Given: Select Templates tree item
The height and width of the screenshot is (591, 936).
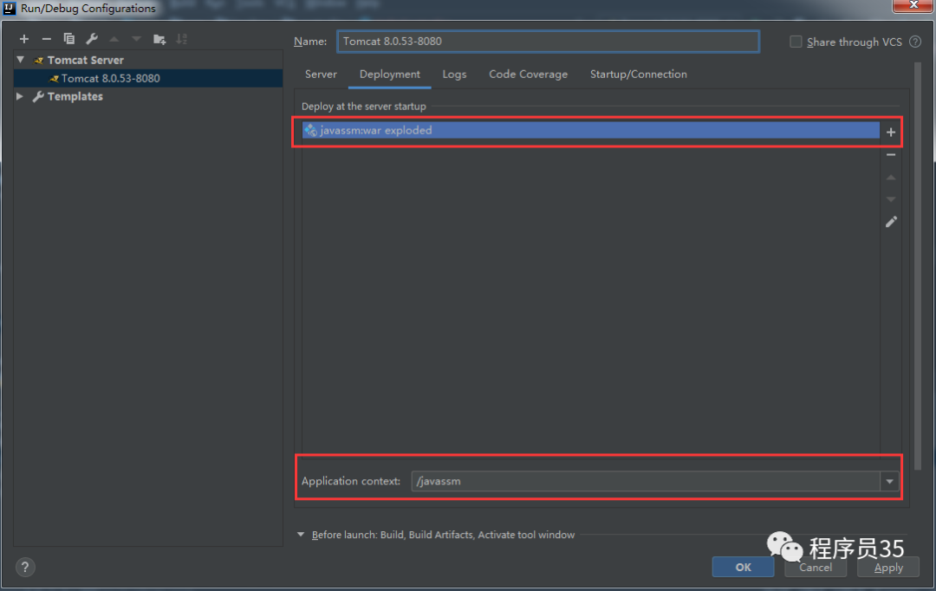Looking at the screenshot, I should point(75,96).
